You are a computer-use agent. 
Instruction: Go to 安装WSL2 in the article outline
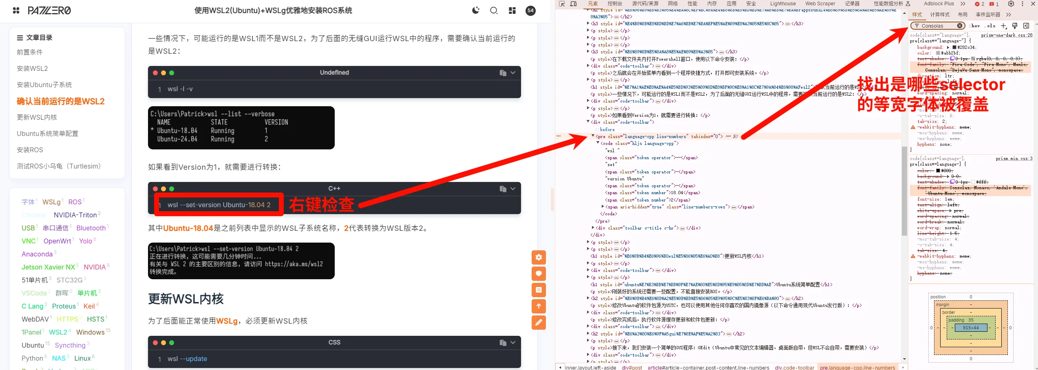pos(32,68)
